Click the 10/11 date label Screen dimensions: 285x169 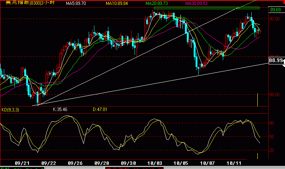[234, 163]
